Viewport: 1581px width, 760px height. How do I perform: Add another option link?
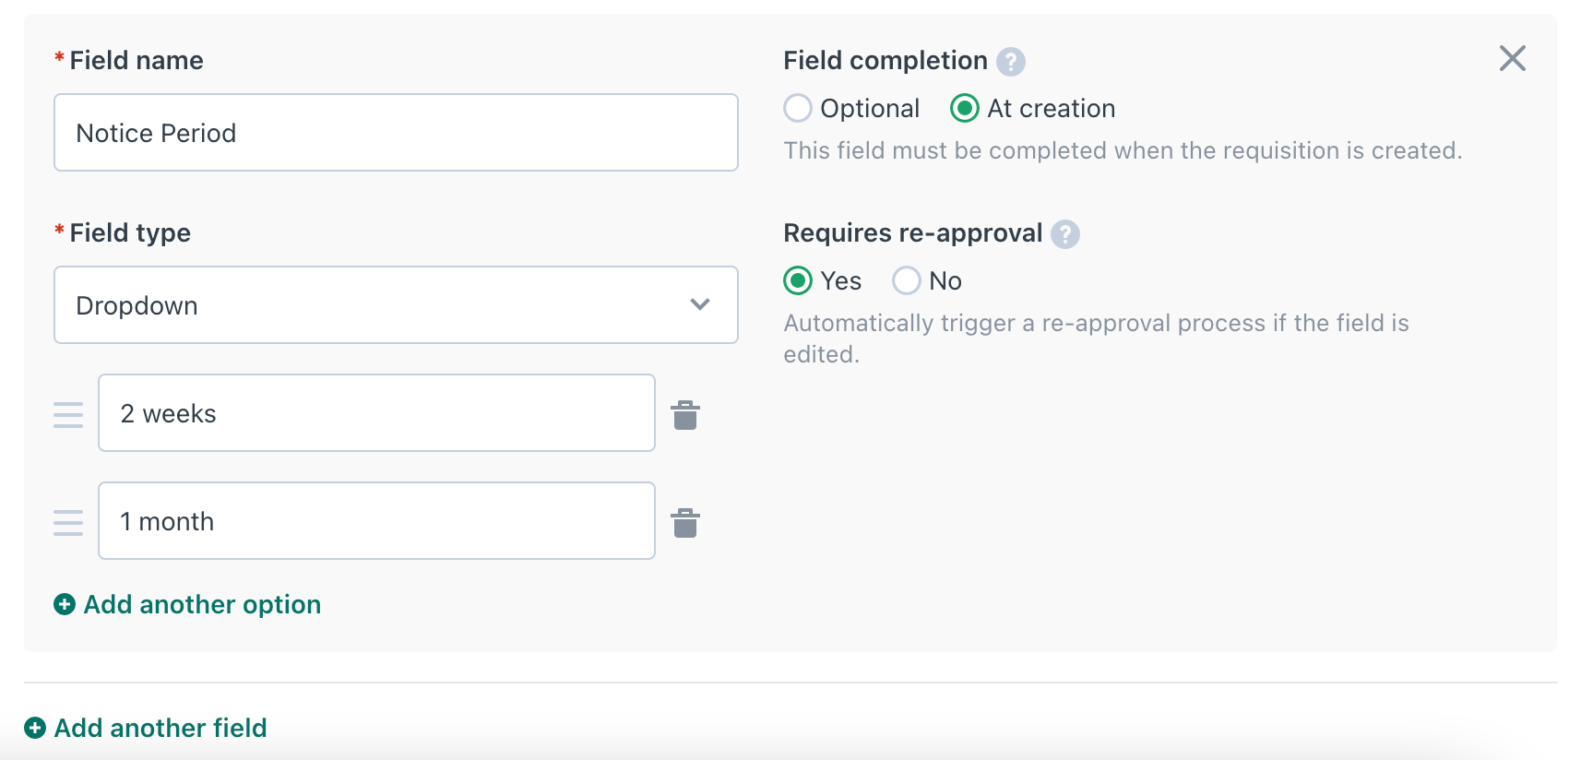click(x=202, y=604)
